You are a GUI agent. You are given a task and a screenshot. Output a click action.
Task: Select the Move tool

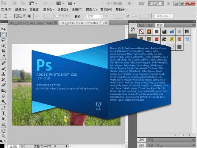coord(4,29)
